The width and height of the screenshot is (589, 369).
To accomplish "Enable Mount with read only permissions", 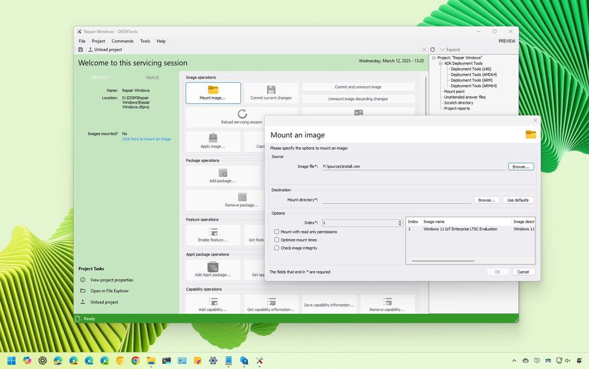I will click(x=277, y=232).
